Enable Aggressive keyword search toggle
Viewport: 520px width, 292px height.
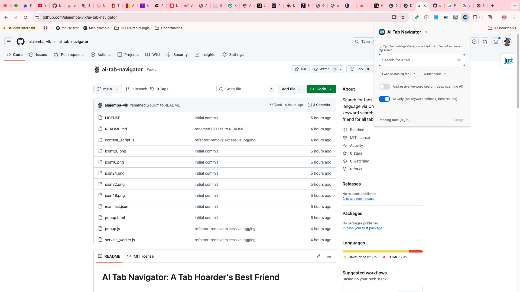click(384, 87)
